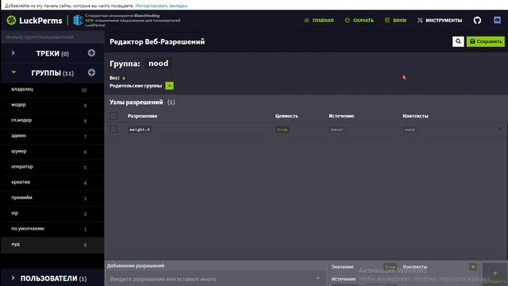This screenshot has width=508, height=286.
Task: Focus the group/user filter field
Action: tap(52, 37)
